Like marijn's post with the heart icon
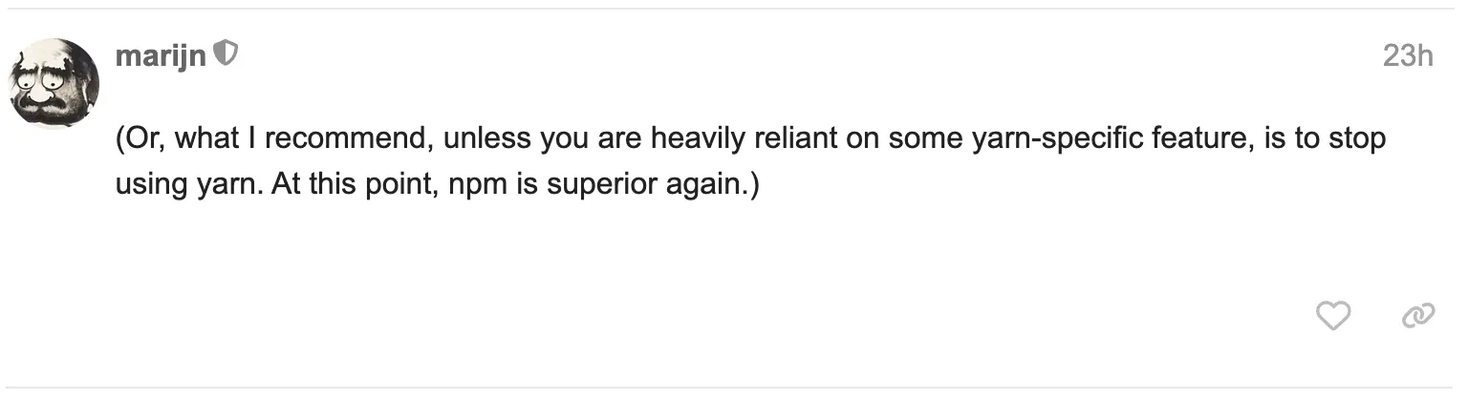The image size is (1468, 399). (x=1332, y=316)
